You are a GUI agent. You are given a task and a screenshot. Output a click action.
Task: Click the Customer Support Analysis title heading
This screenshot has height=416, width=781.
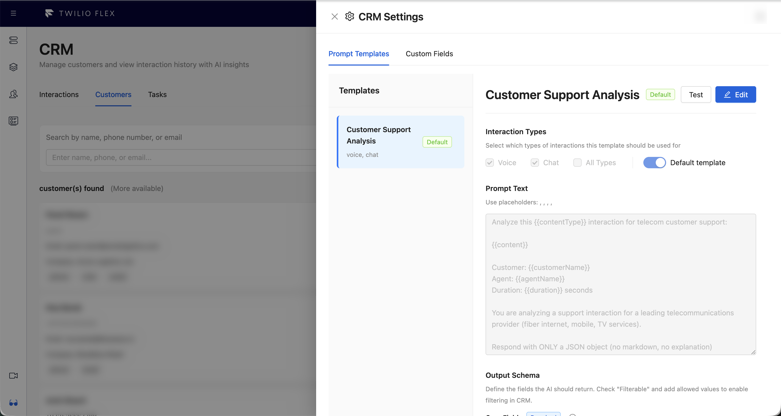(x=563, y=94)
